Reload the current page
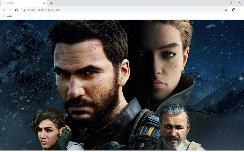This screenshot has width=244, height=152. click(x=16, y=10)
